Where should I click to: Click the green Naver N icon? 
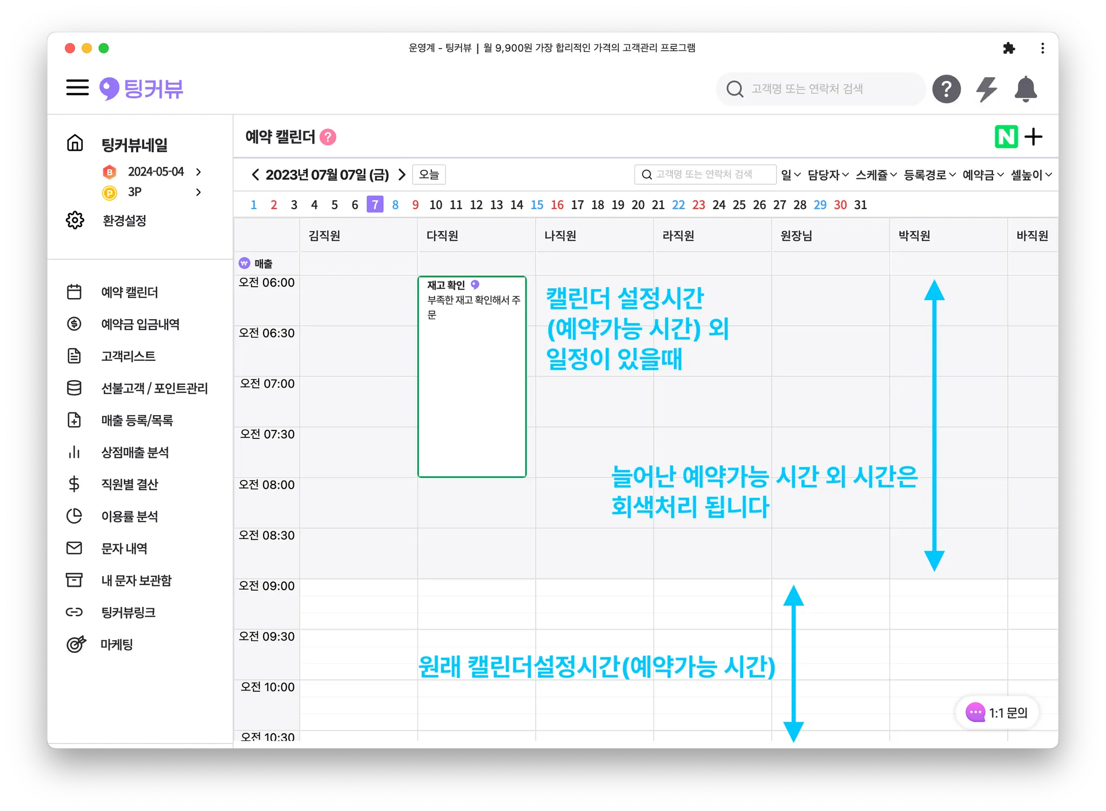pyautogui.click(x=1006, y=137)
